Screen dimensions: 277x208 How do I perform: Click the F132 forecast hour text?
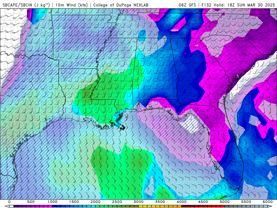[x=206, y=5]
